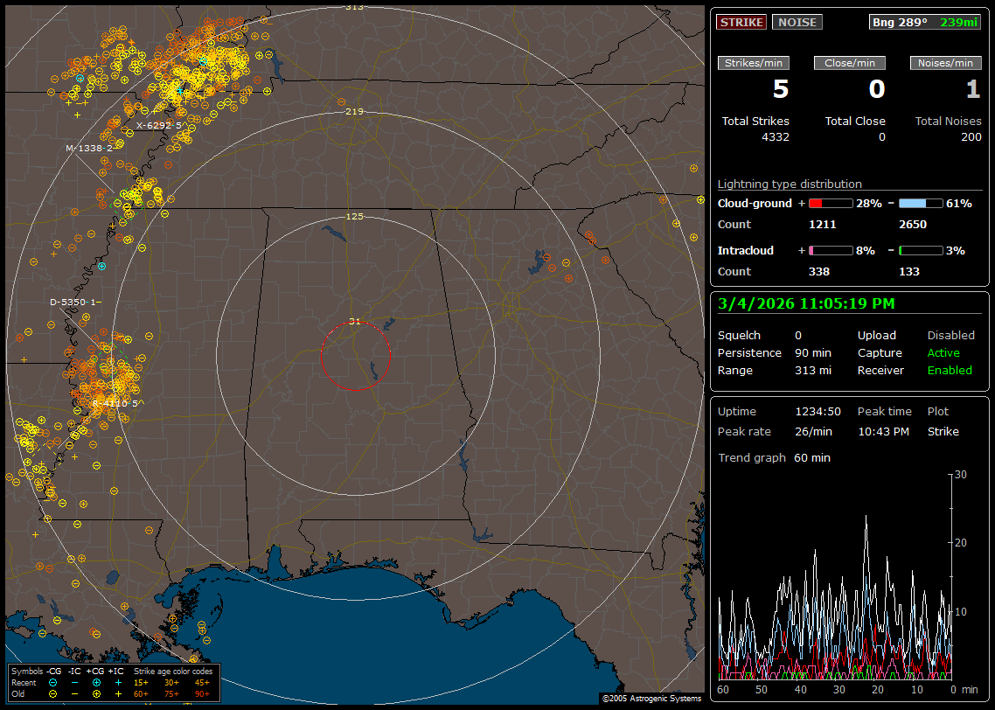Click the X-6292-5 storm cell label

pyautogui.click(x=158, y=125)
